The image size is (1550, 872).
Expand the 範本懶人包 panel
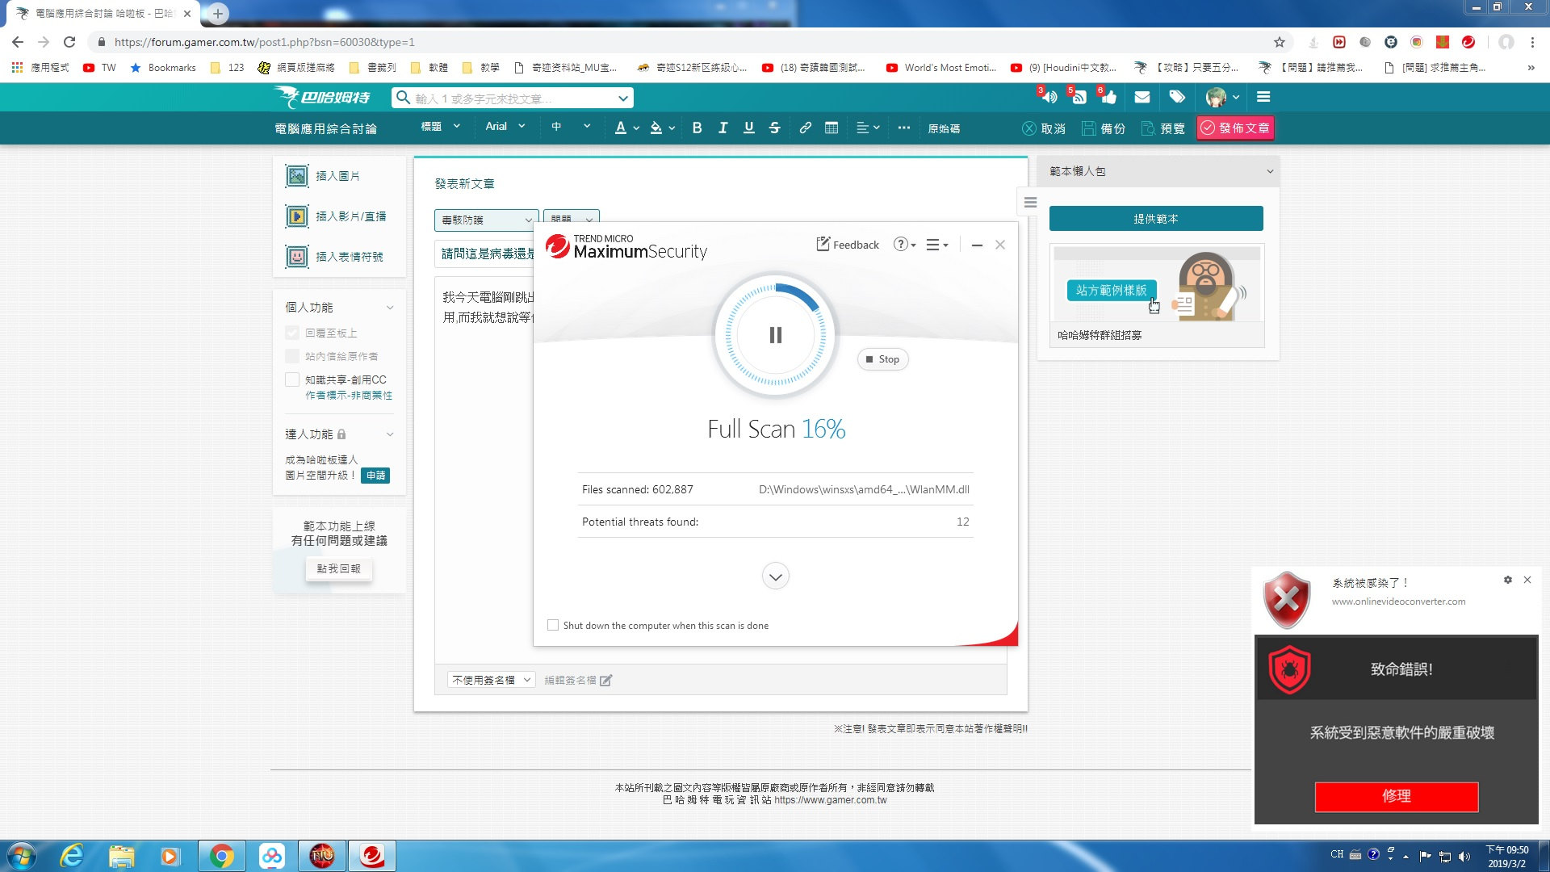[x=1269, y=171]
